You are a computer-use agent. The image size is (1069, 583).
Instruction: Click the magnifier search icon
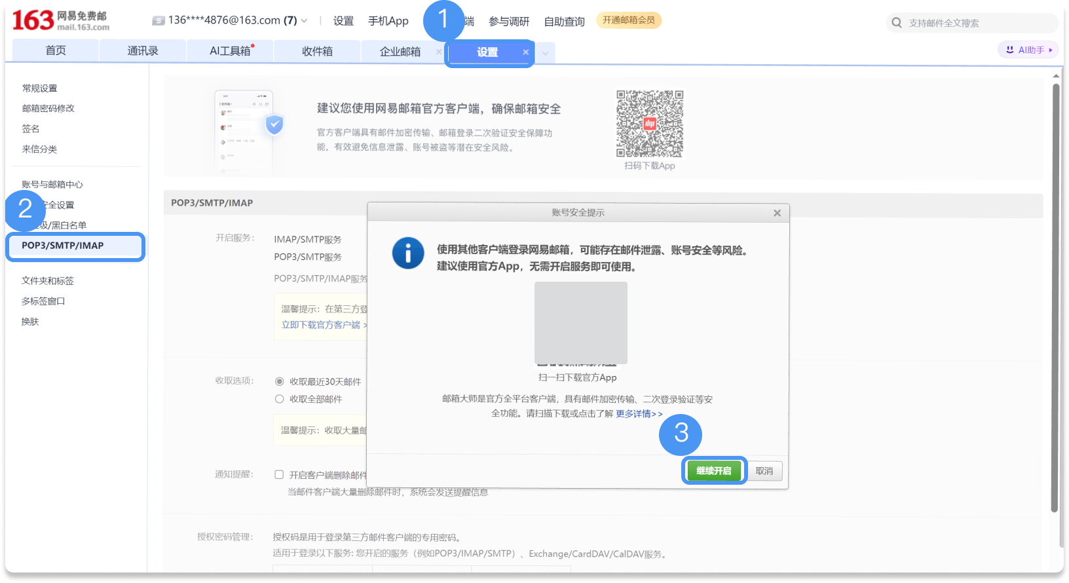tap(897, 23)
